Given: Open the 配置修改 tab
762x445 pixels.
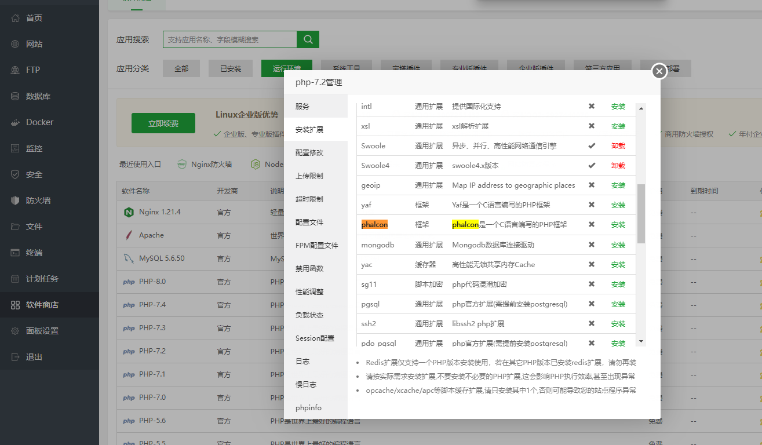Looking at the screenshot, I should [316, 152].
